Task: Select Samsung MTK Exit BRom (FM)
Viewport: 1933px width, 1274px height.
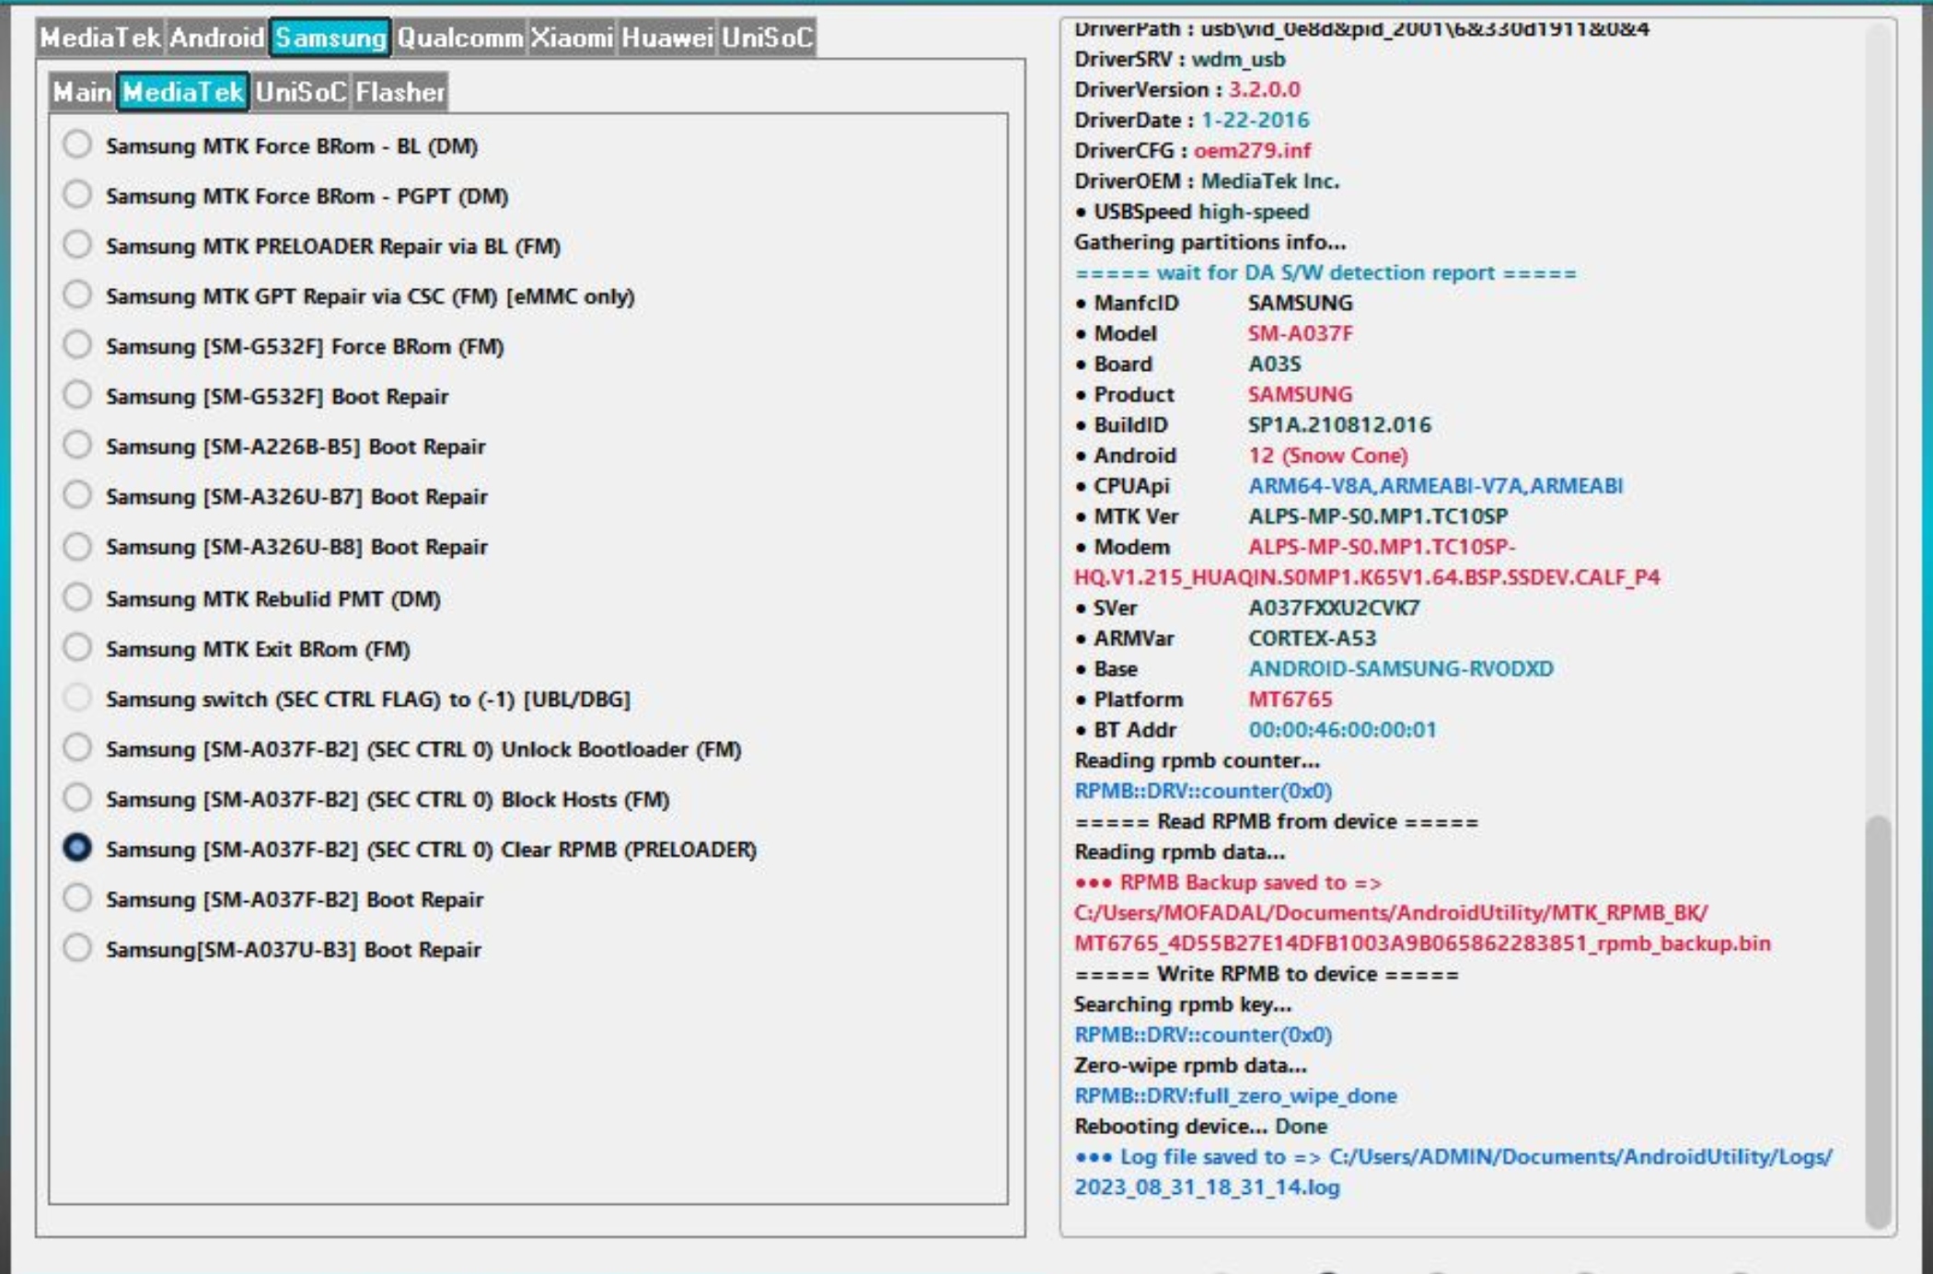Action: point(77,648)
